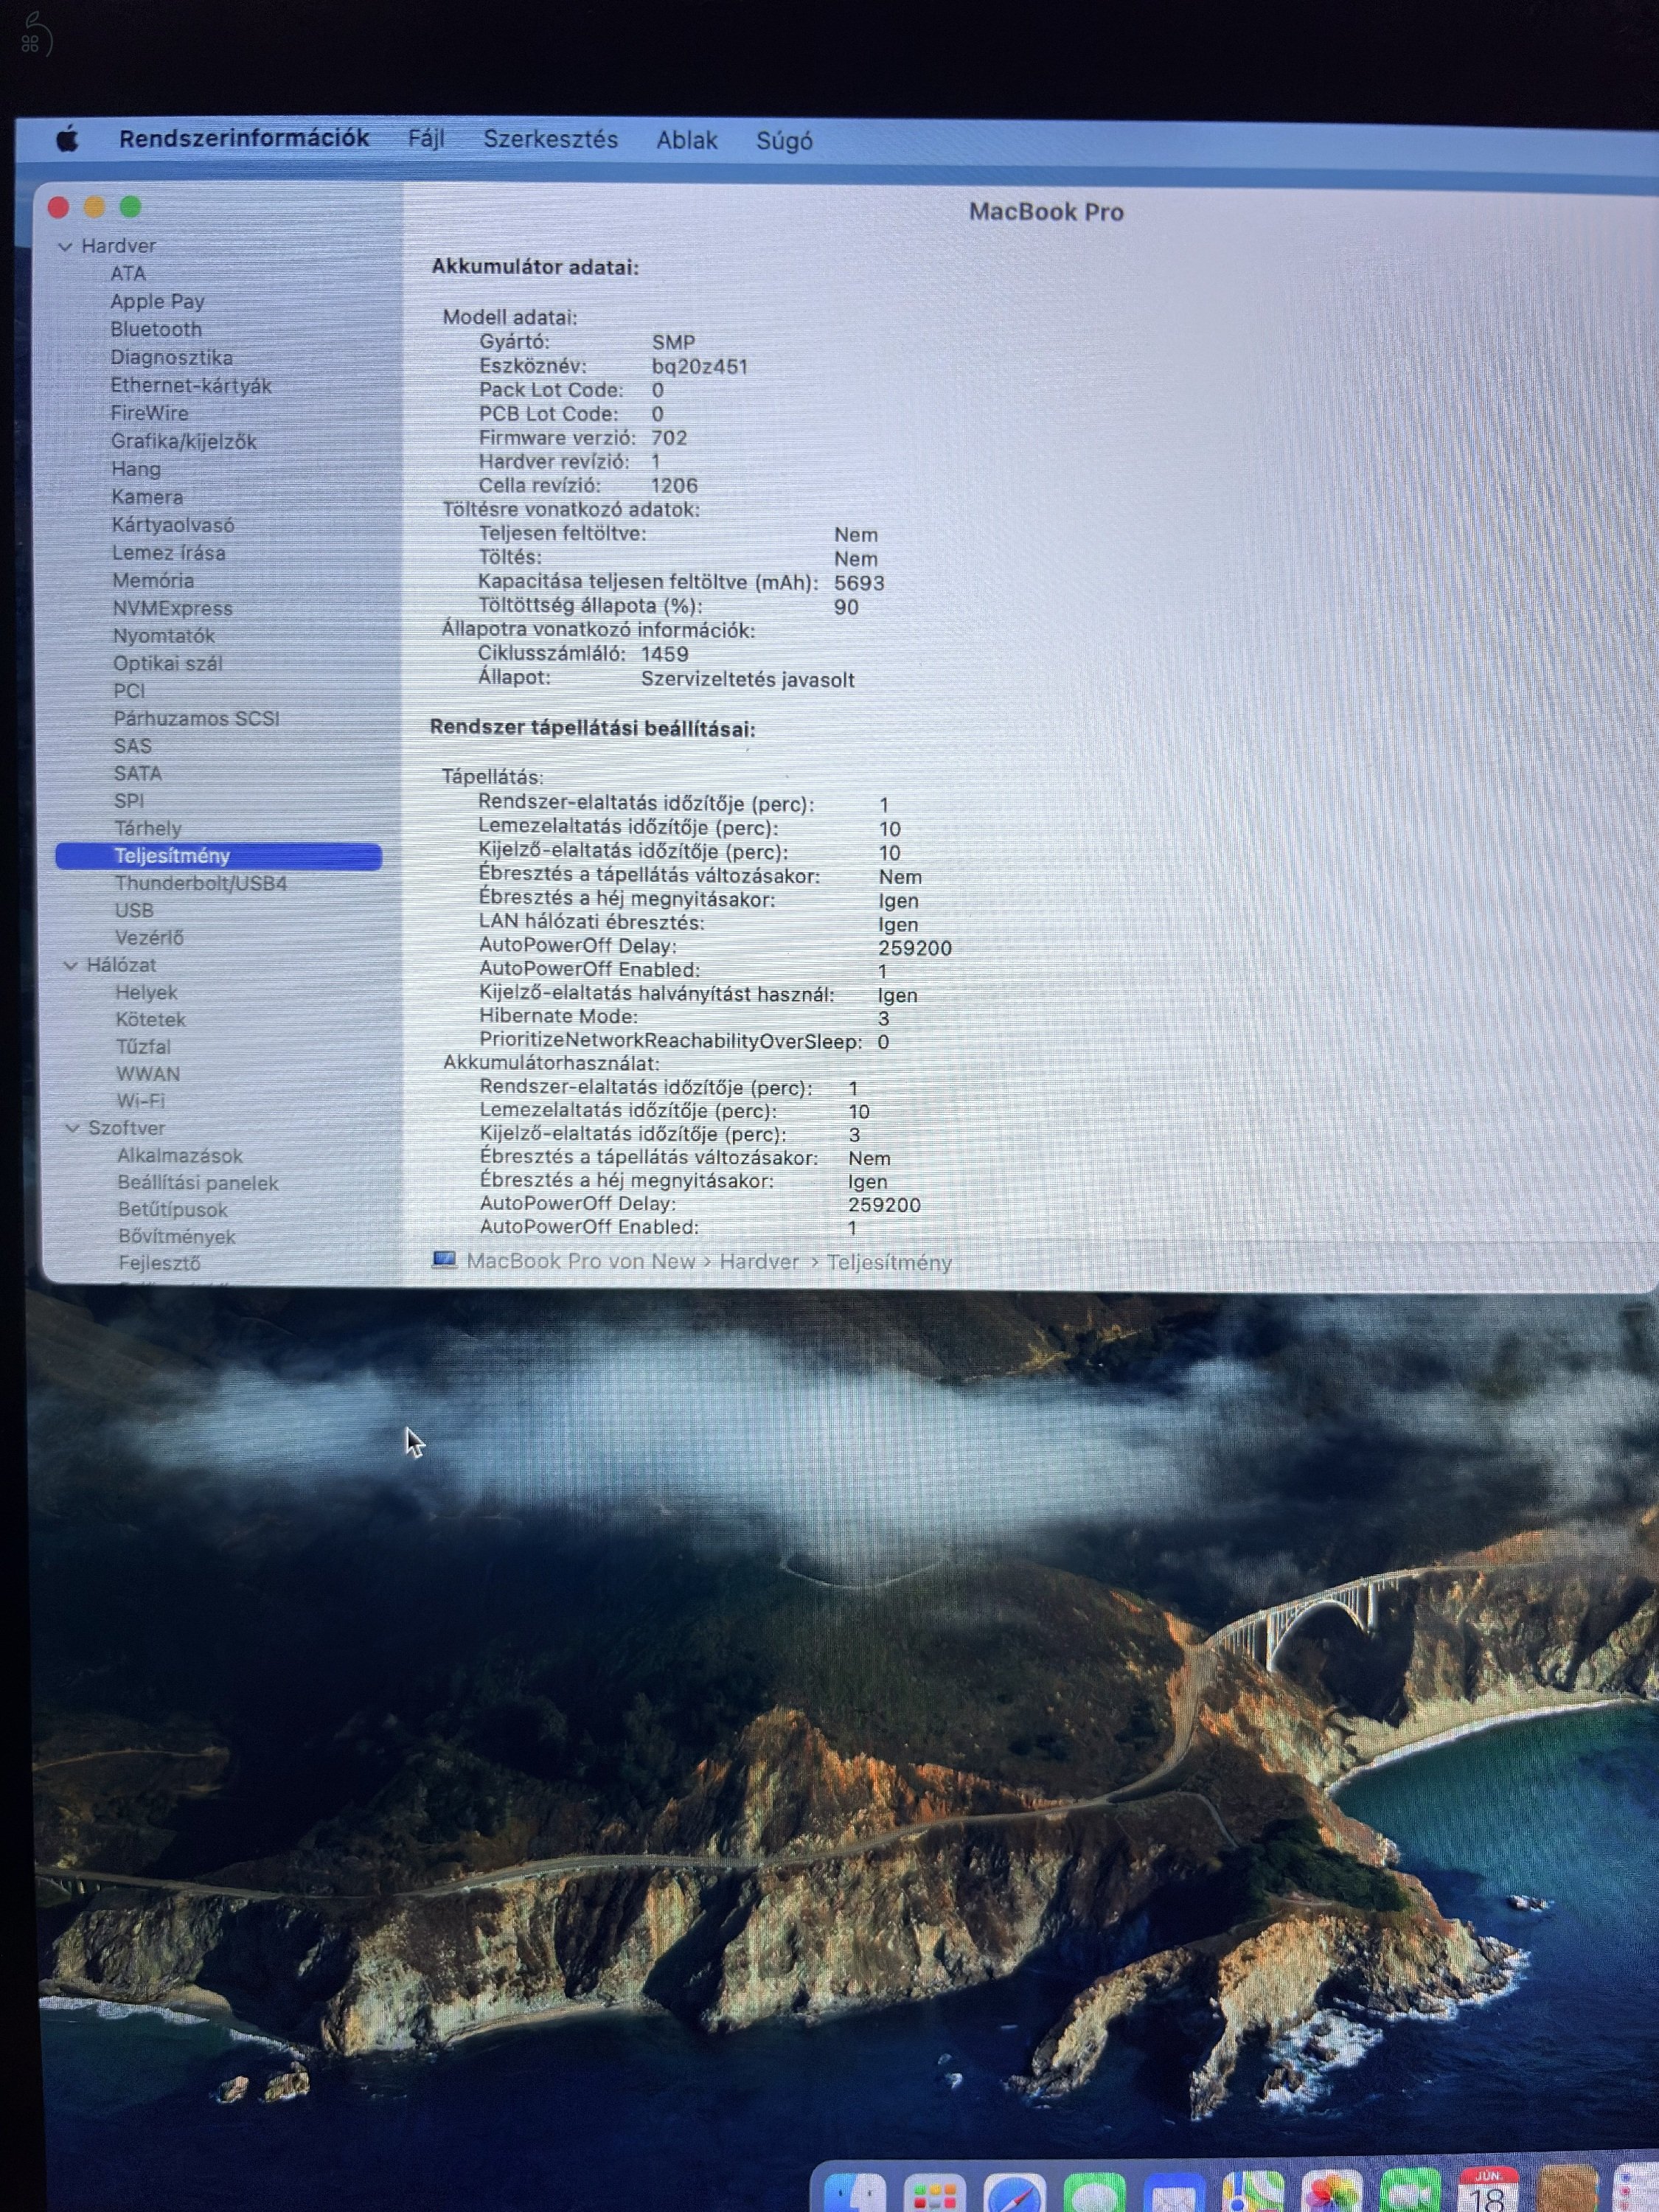Select Tűzfal under Hálózat

point(143,1046)
